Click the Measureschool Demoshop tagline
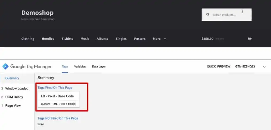 point(38,19)
